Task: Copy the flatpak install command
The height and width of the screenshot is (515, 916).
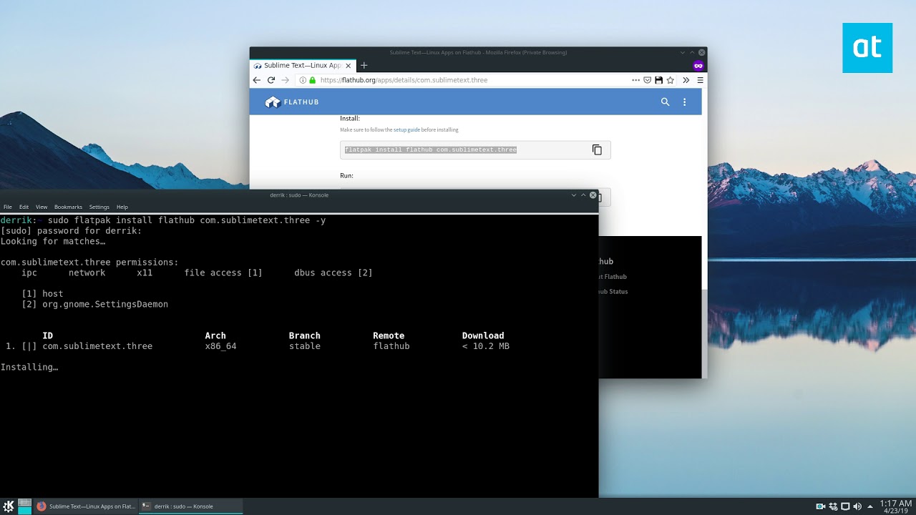Action: click(597, 149)
